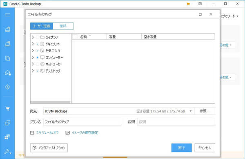Expand the お気に入り tree node

(33, 51)
